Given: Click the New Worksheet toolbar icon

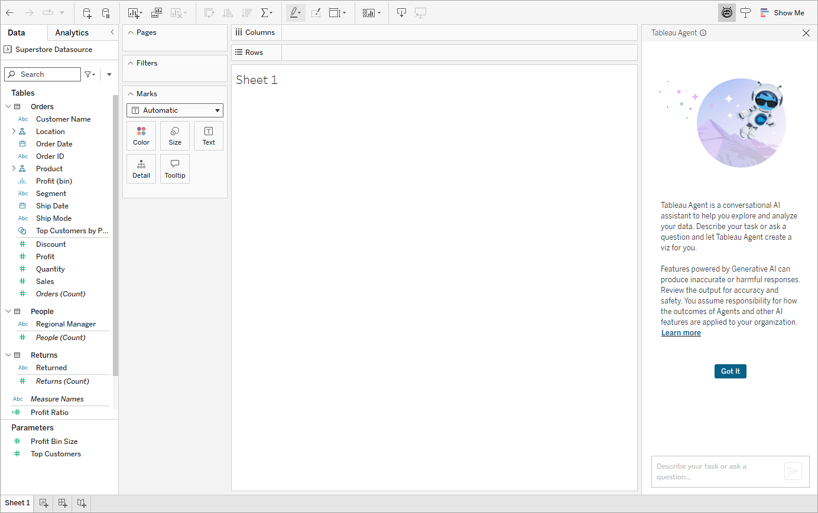Looking at the screenshot, I should coord(135,13).
